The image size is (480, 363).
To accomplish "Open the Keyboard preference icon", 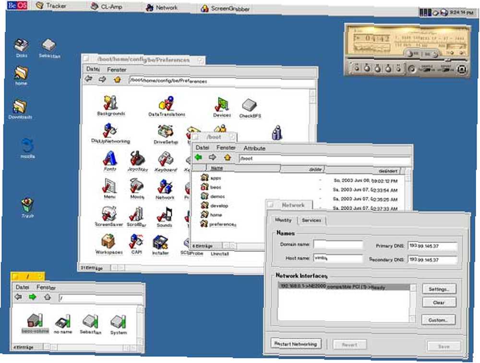I will (166, 162).
